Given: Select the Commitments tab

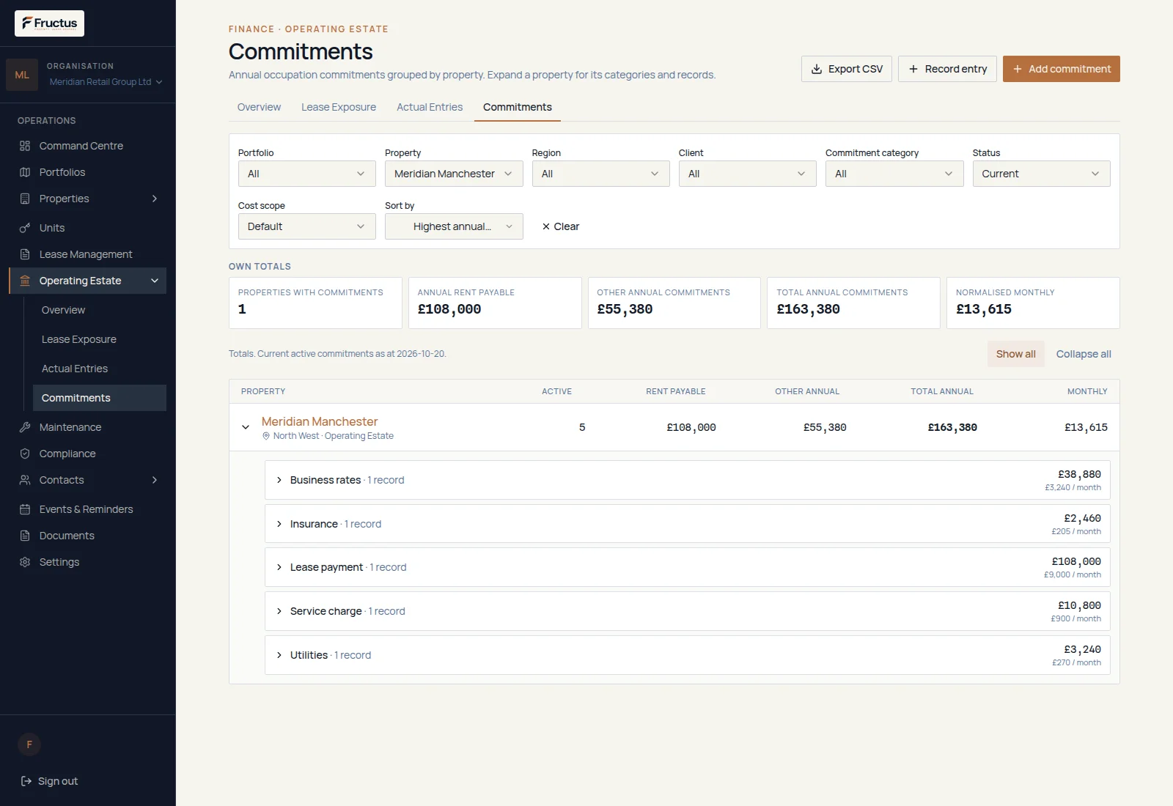Looking at the screenshot, I should click(518, 107).
